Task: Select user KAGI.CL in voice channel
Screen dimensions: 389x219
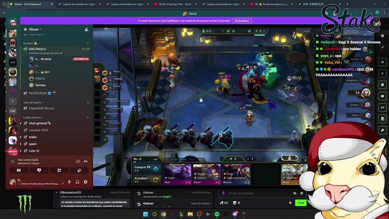Action: [x=40, y=78]
